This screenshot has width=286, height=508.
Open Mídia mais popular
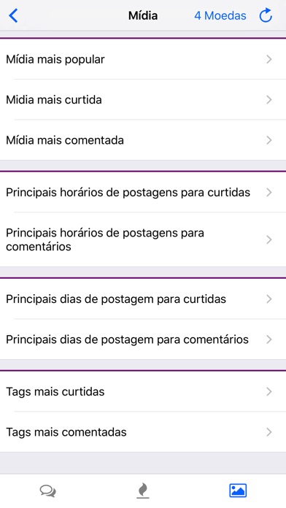point(143,59)
